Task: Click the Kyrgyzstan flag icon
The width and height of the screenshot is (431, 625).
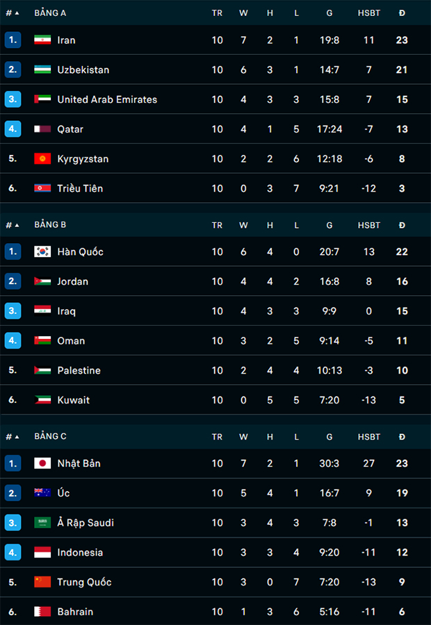Action: coord(42,158)
